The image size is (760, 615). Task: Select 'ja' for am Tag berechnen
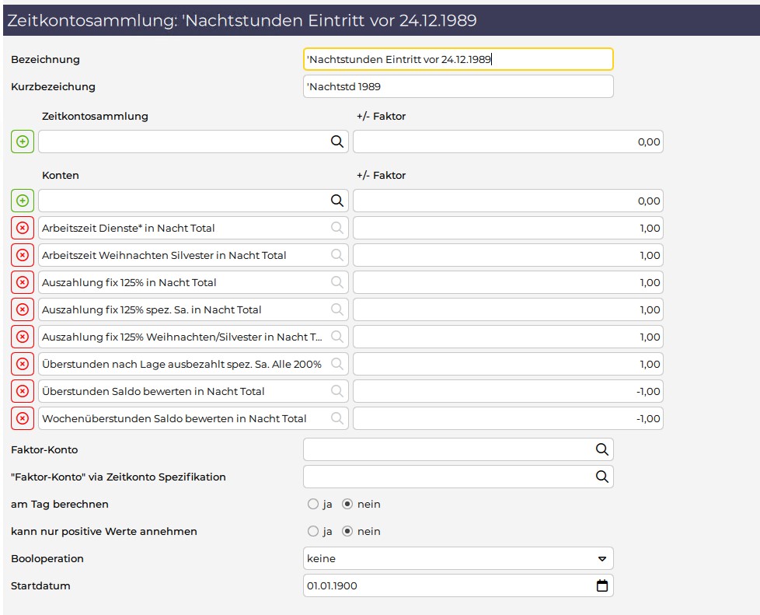[313, 504]
